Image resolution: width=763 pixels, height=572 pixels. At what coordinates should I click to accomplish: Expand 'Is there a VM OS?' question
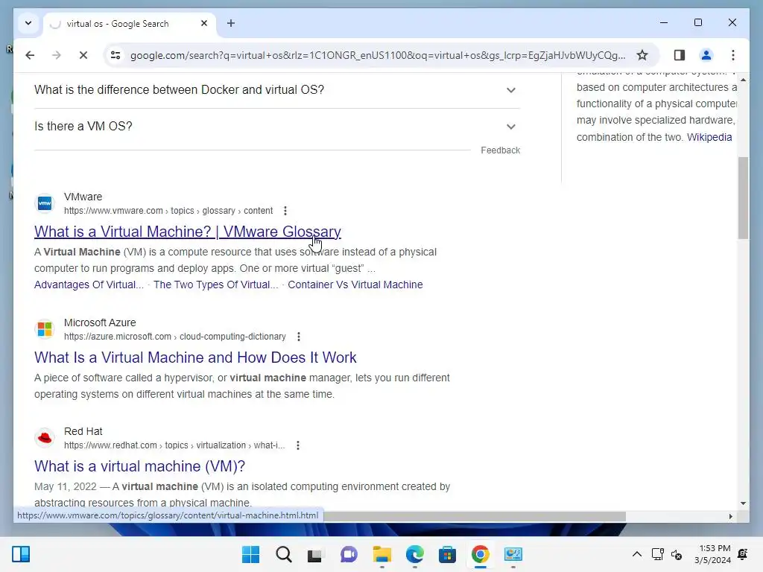pyautogui.click(x=276, y=127)
